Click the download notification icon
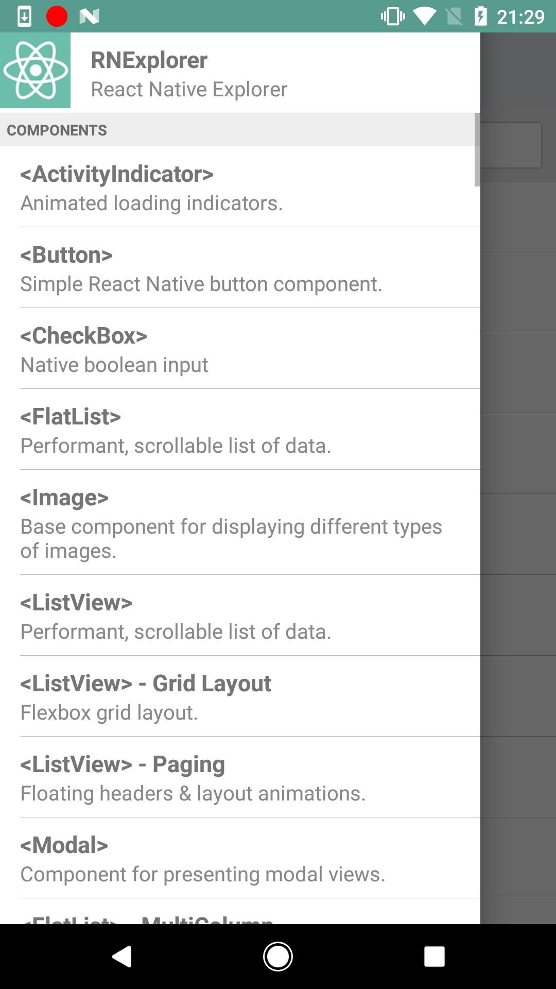Image resolution: width=556 pixels, height=989 pixels. 25,16
